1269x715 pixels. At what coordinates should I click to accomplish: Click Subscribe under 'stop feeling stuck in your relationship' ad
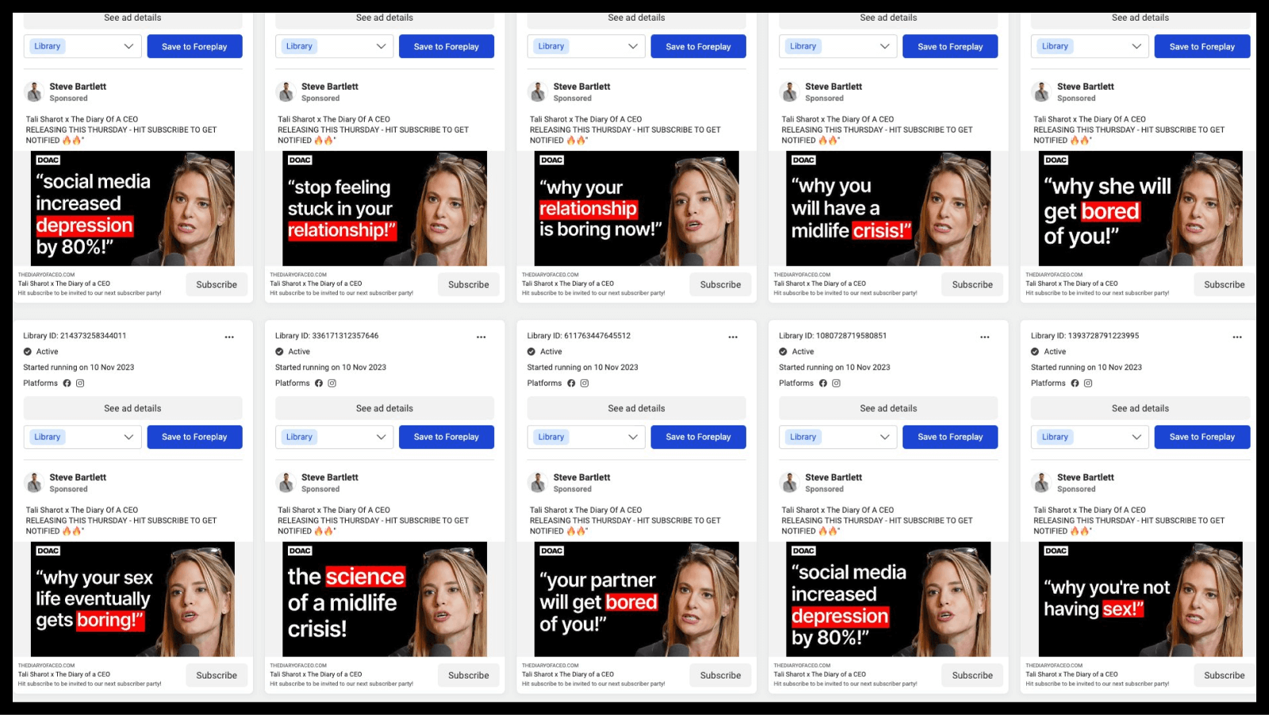click(469, 284)
